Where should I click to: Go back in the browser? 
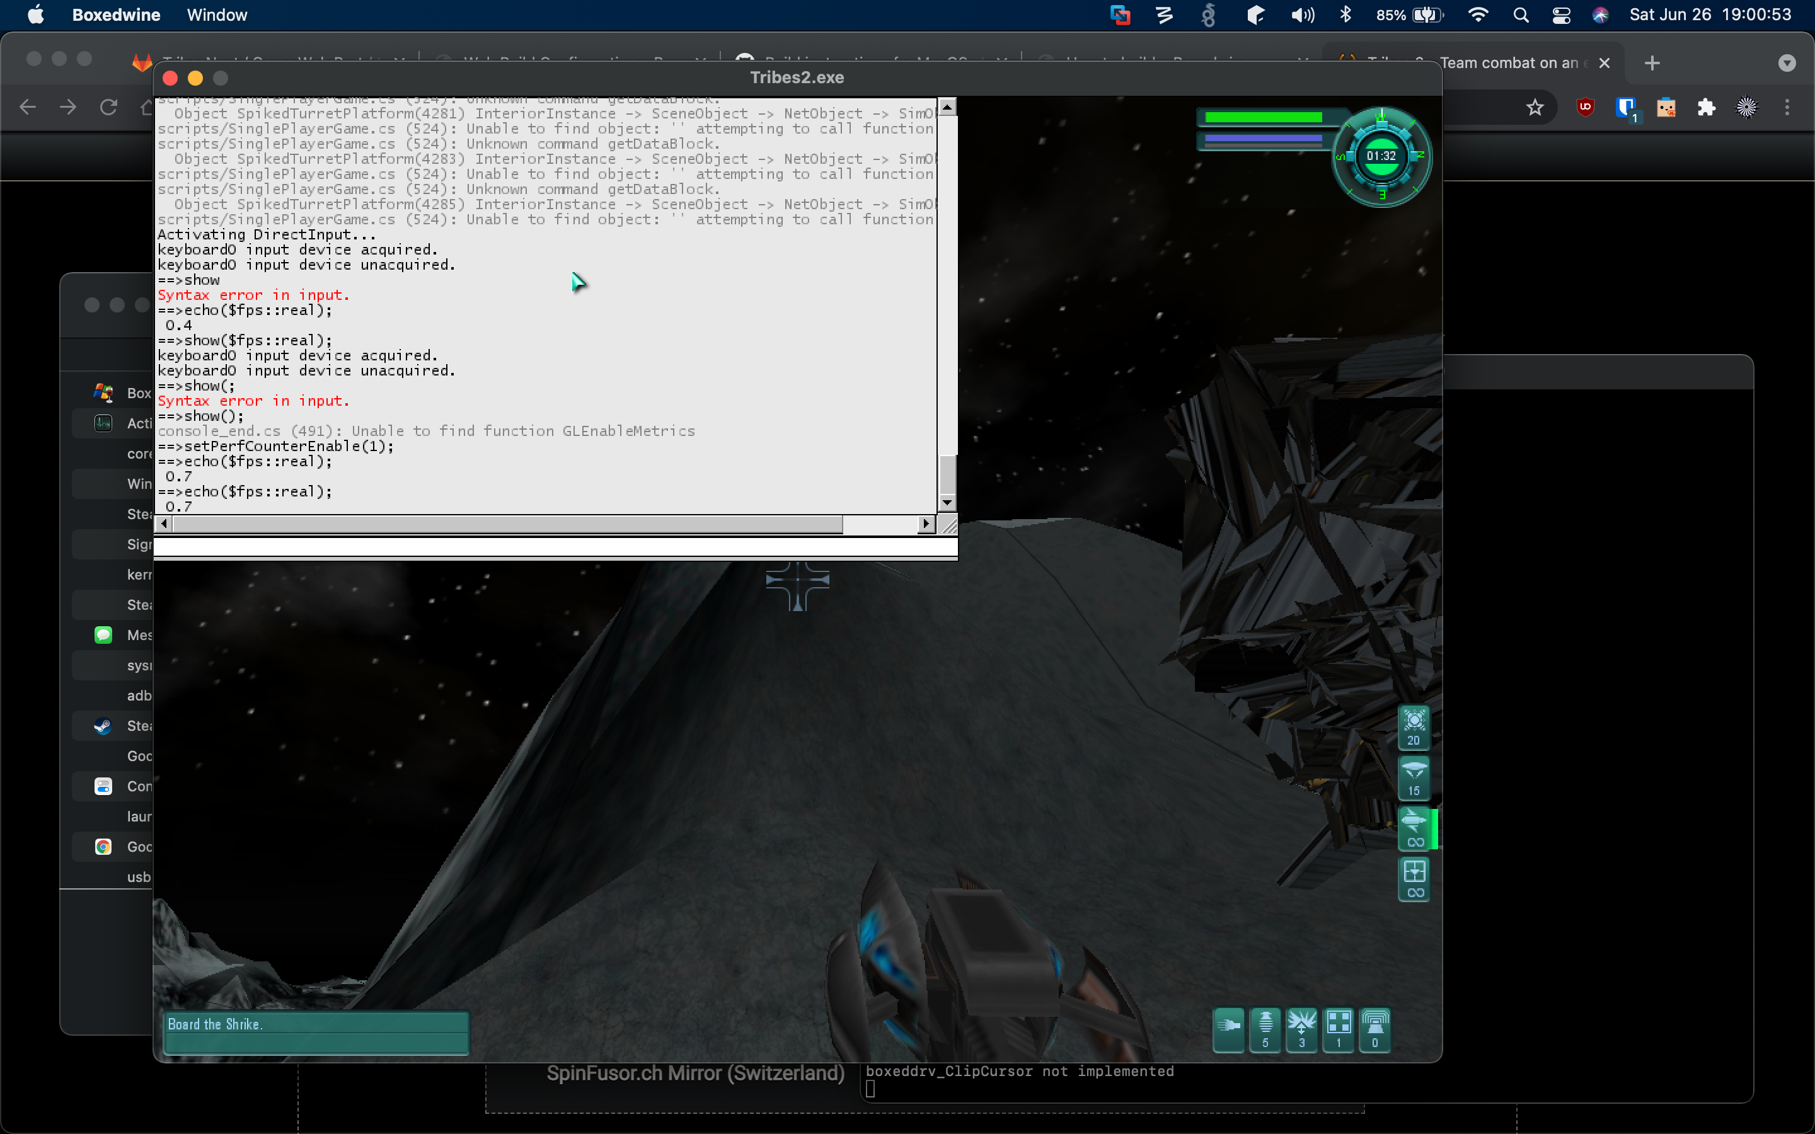[28, 107]
